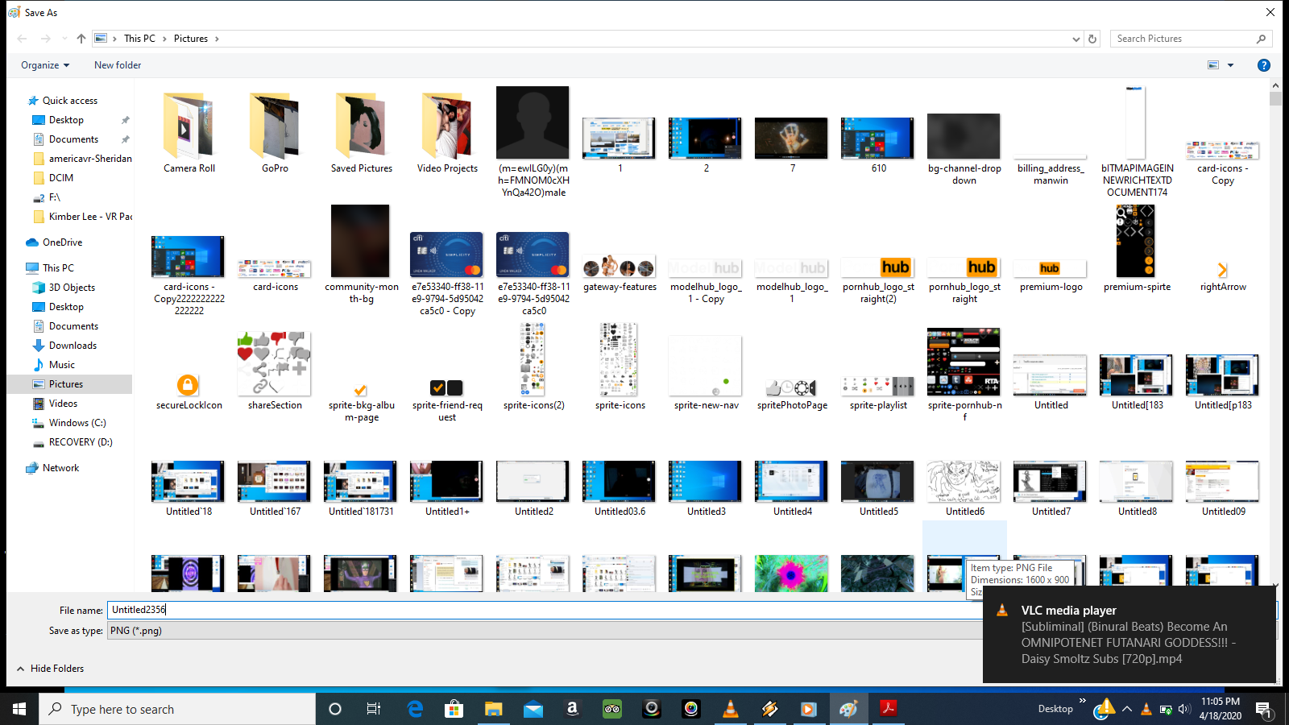
Task: Open the Video Projects folder
Action: pos(447,133)
